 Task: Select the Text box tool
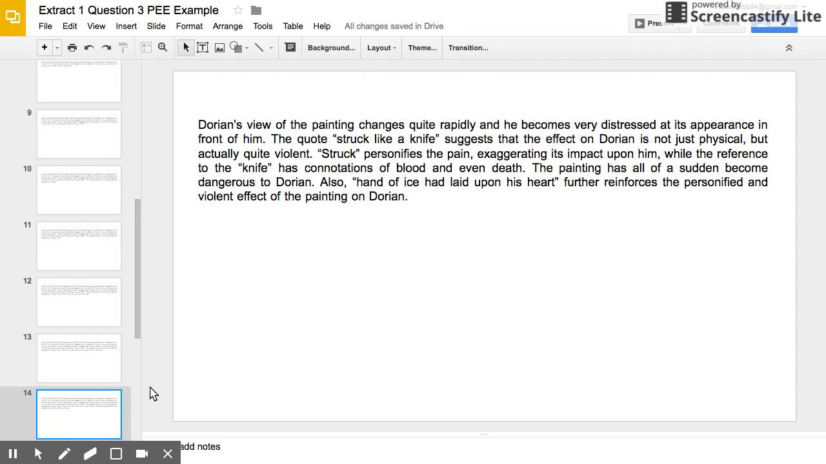tap(203, 48)
